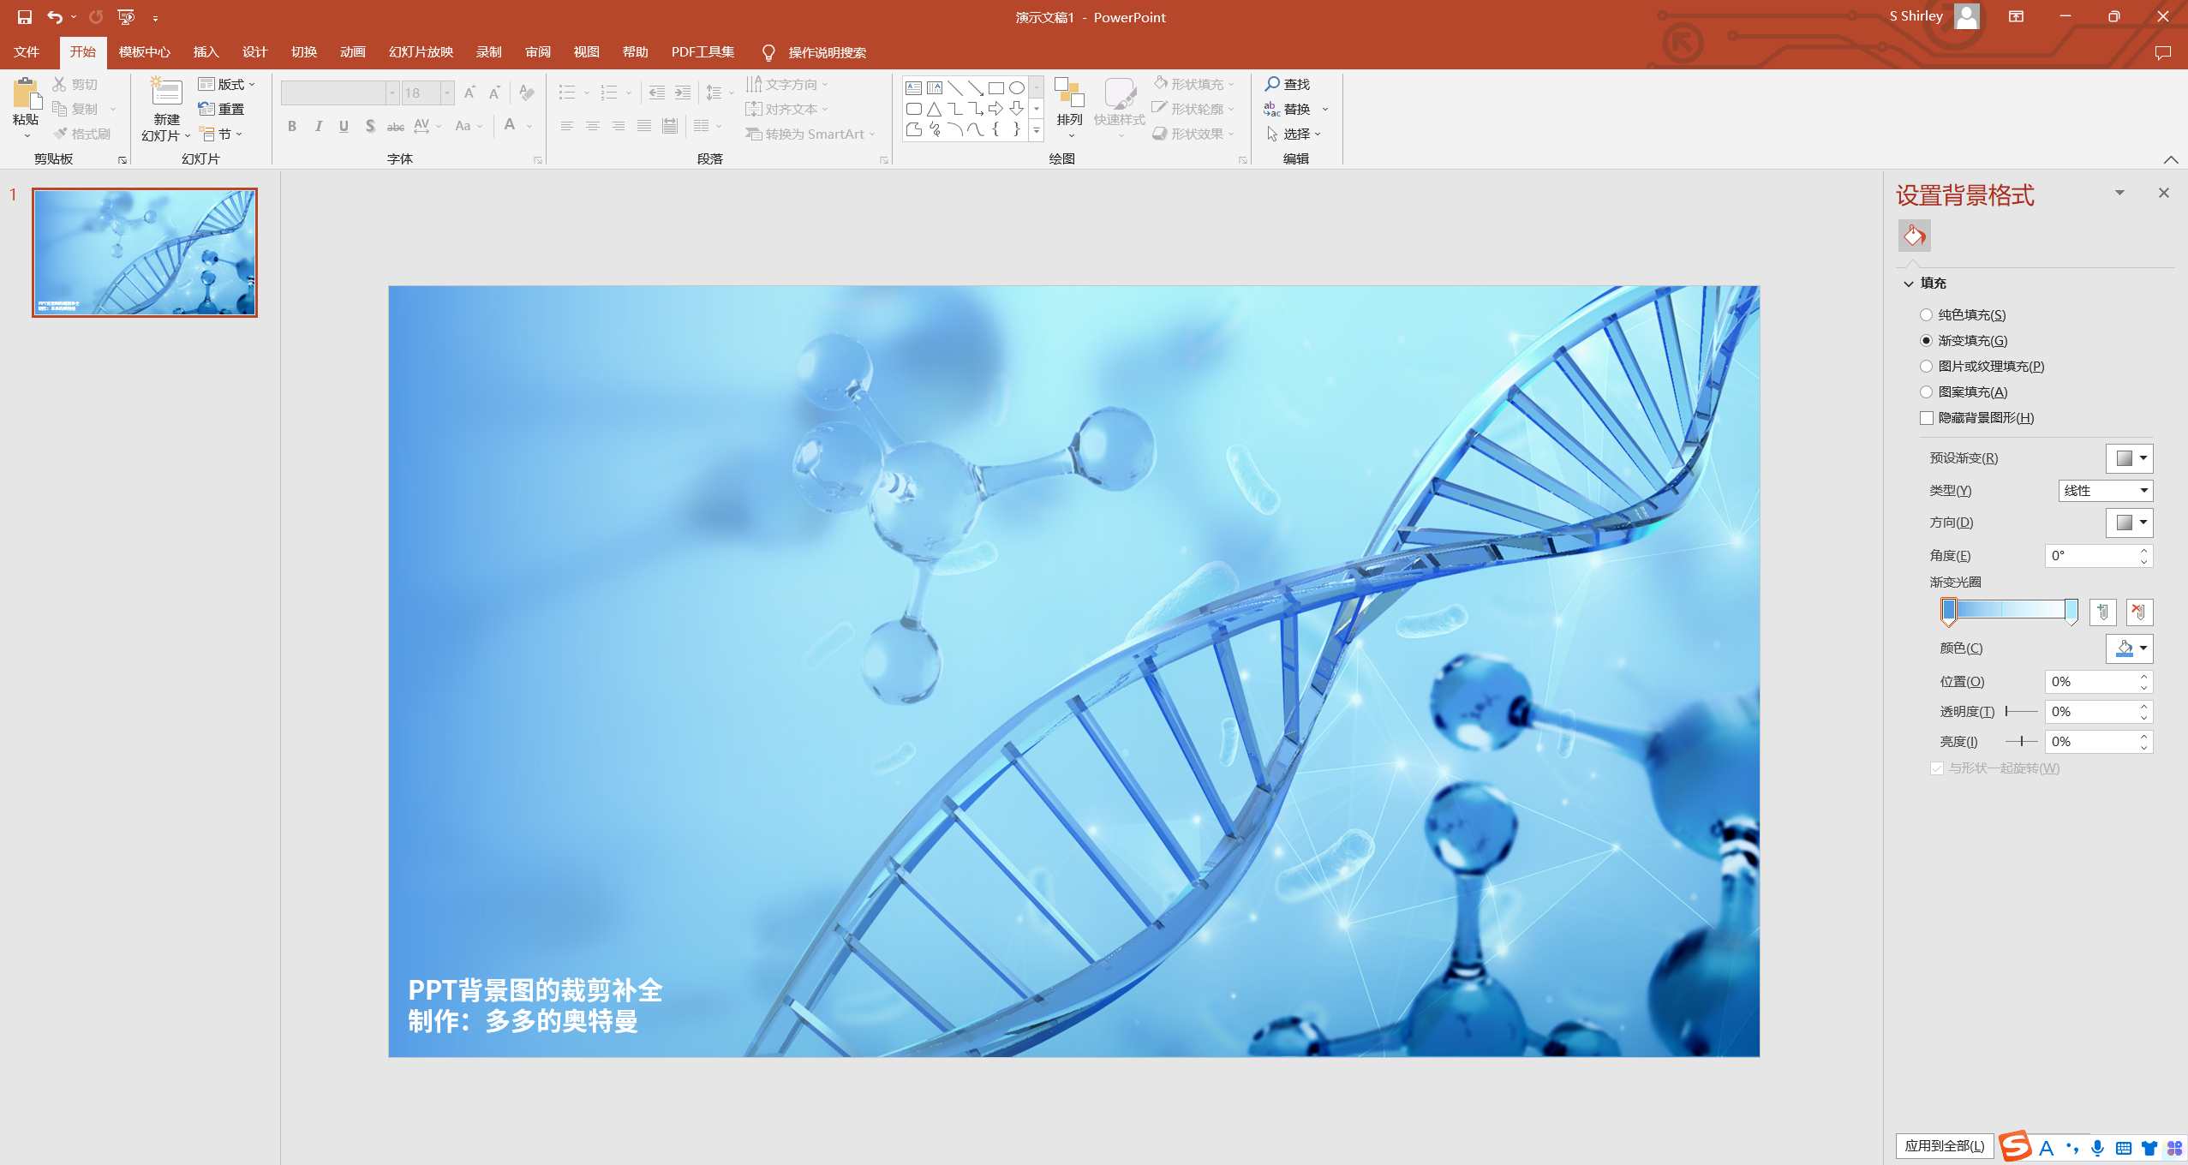The width and height of the screenshot is (2188, 1165).
Task: Click the New Slide icon
Action: click(166, 93)
